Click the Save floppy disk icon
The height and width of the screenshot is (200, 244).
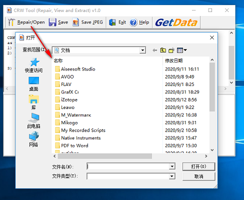[52, 22]
